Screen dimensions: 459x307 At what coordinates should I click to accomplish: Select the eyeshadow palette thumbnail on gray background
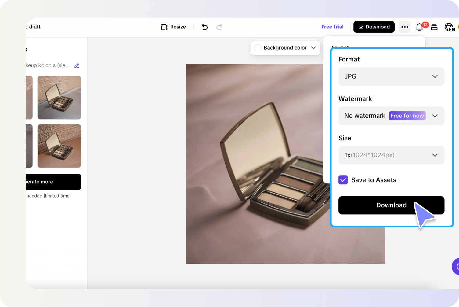point(59,98)
